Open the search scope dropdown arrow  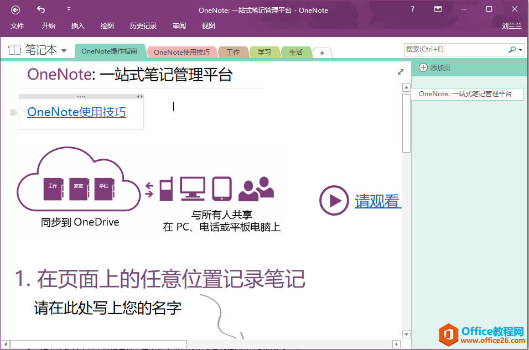point(520,49)
